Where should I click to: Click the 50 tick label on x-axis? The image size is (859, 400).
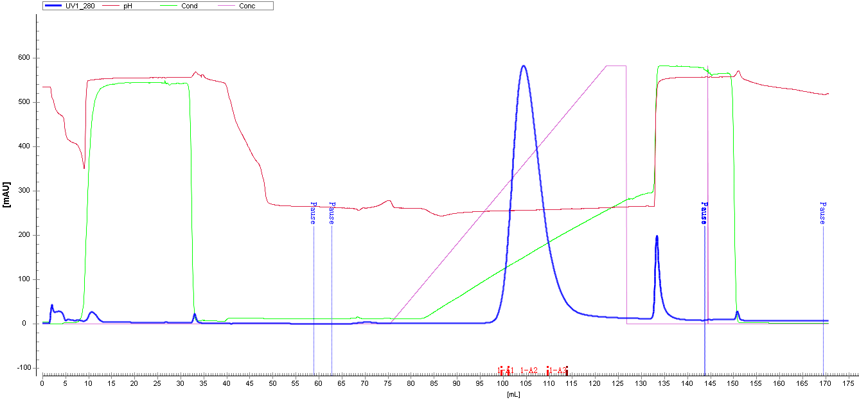272,383
